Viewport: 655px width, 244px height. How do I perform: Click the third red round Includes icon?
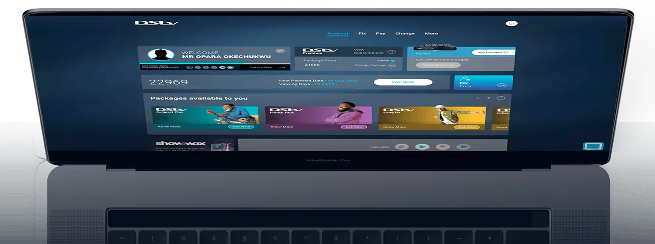click(x=442, y=147)
